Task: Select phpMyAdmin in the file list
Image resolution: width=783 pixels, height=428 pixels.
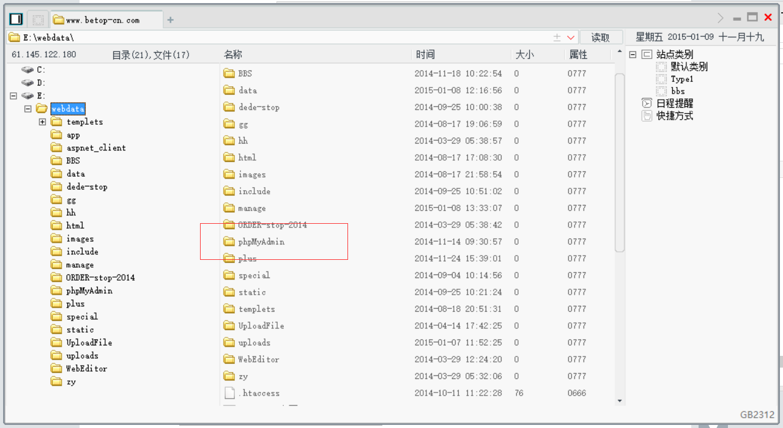Action: (261, 242)
